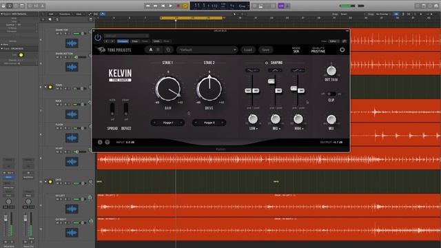Click the SNARE TOP track waveform icon

coord(72,43)
